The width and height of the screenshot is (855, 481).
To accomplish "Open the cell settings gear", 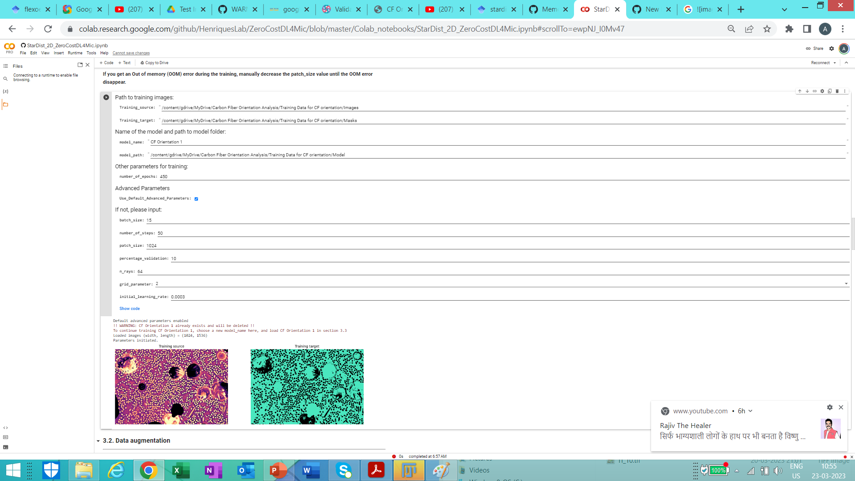I will [822, 91].
